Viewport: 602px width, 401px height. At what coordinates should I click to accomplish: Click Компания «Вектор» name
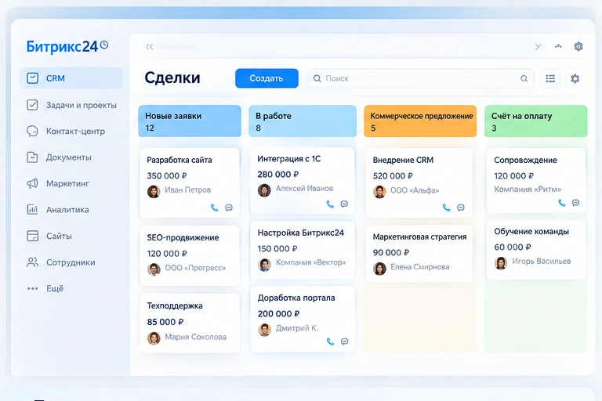pos(310,262)
